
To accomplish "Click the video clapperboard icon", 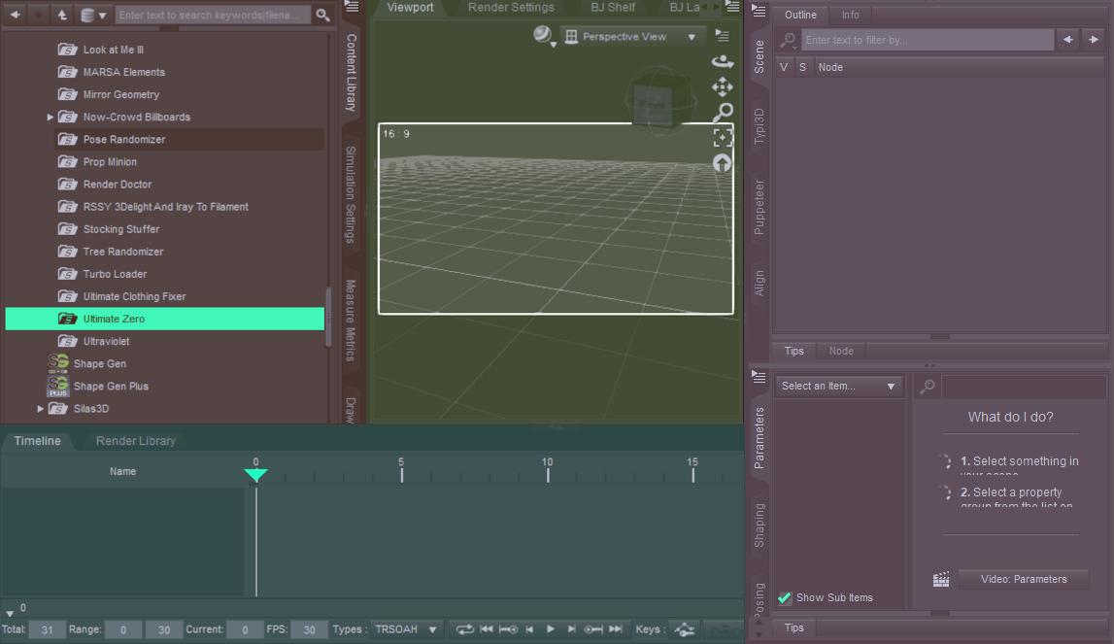I will (941, 579).
